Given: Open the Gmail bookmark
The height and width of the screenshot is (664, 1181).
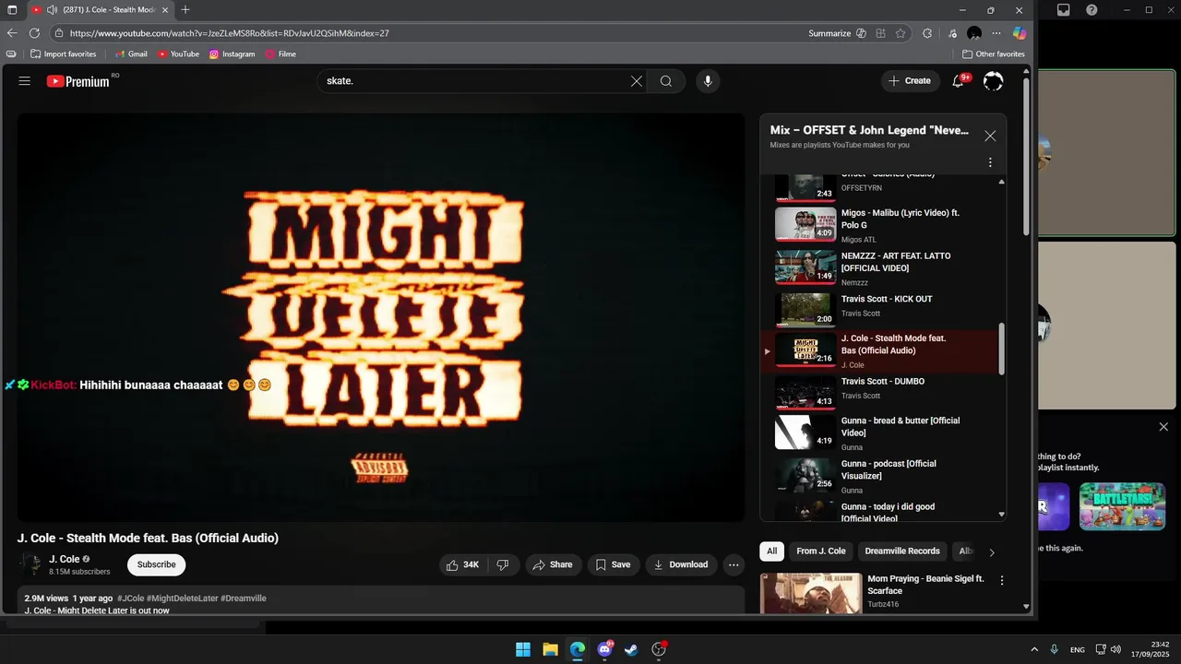Looking at the screenshot, I should [x=131, y=54].
